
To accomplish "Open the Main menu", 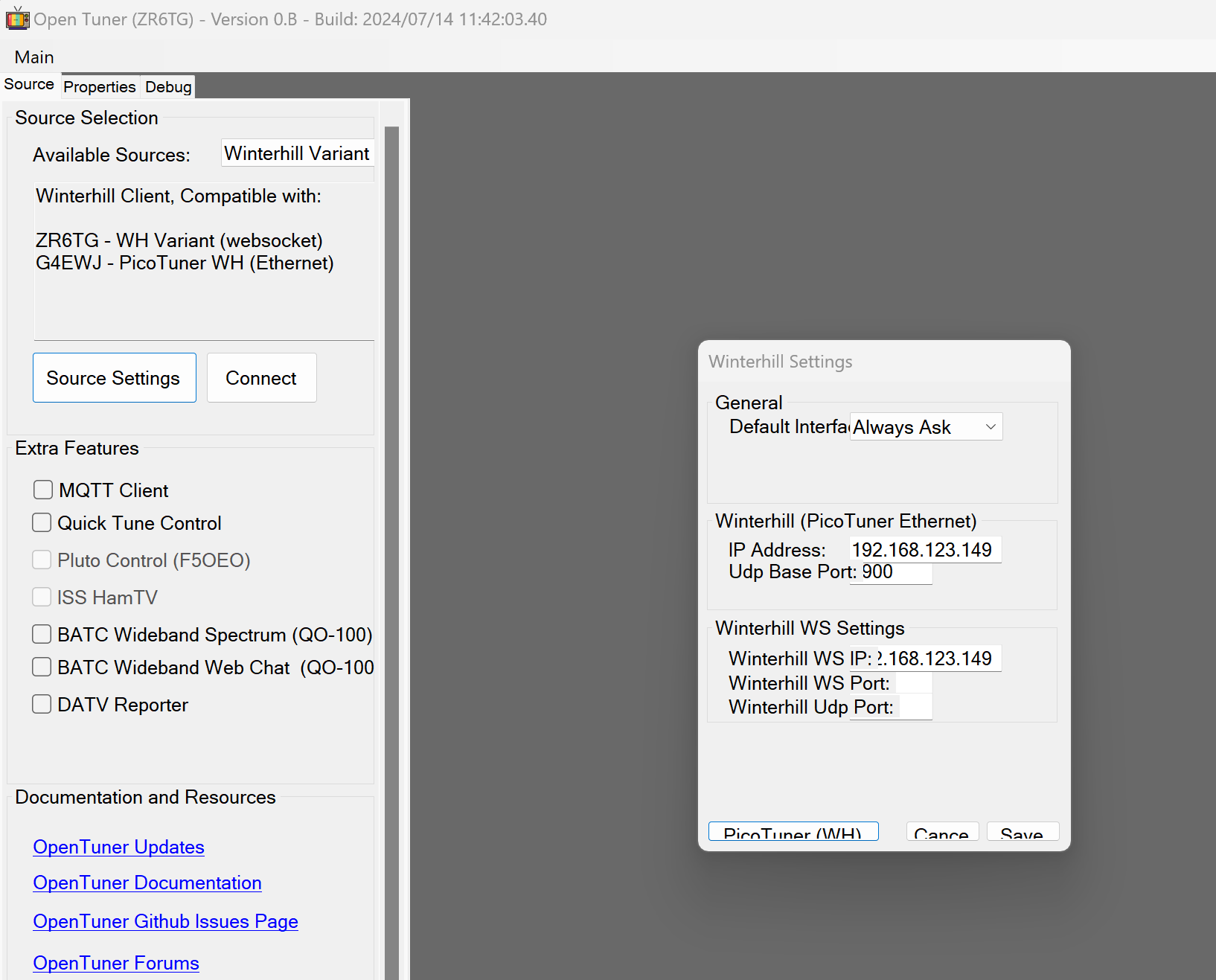I will point(34,57).
